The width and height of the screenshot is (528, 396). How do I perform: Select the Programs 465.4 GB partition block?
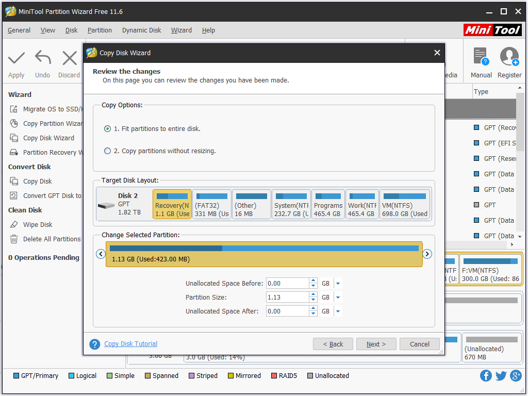pos(328,204)
